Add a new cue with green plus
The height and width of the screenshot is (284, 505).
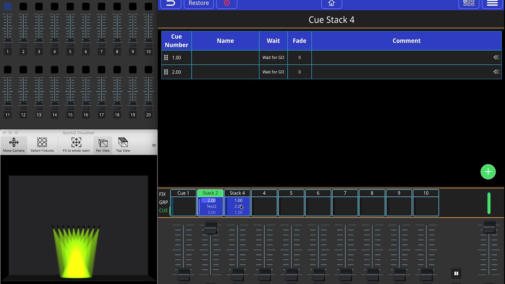pyautogui.click(x=488, y=172)
